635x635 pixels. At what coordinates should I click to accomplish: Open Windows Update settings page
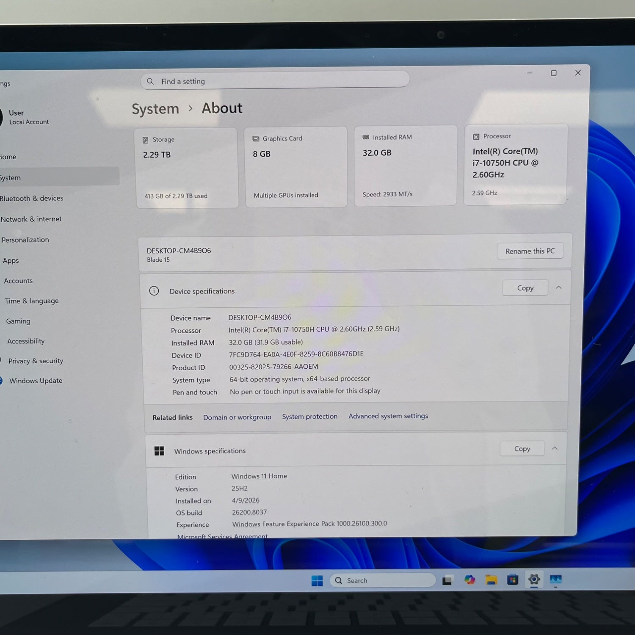(36, 381)
